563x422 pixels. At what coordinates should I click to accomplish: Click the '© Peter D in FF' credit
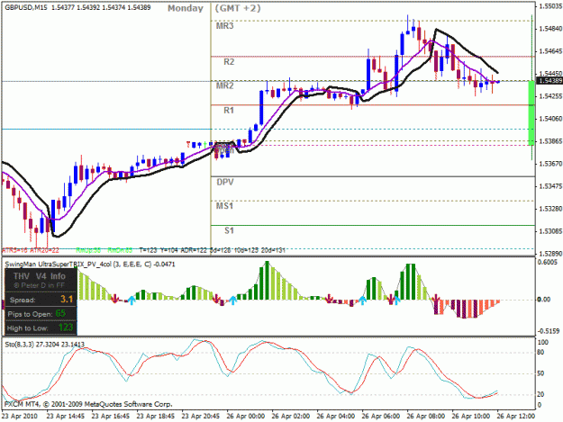click(x=39, y=285)
